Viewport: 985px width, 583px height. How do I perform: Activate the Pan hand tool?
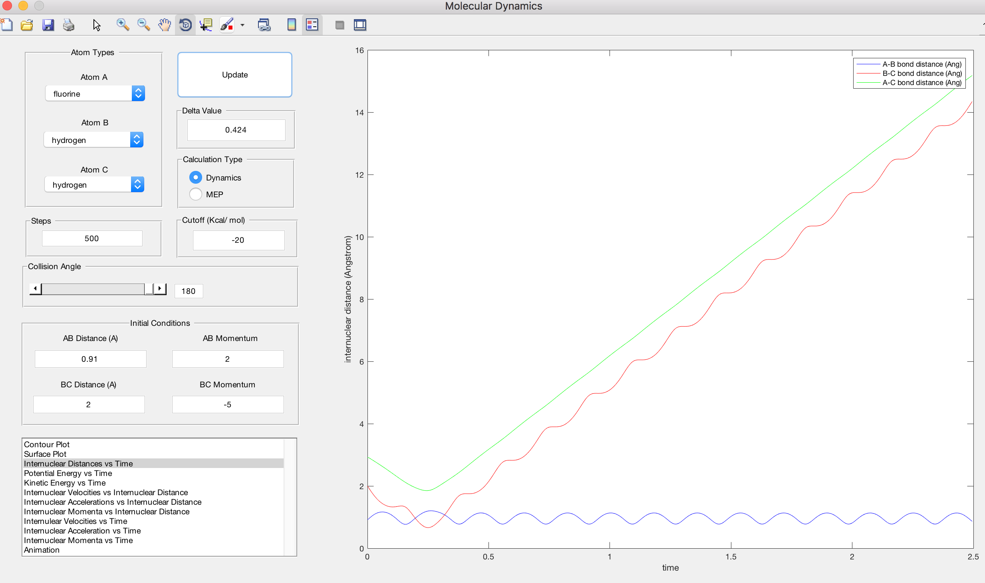164,25
